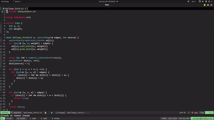Collapse the inner for fold at line 21

pos(1,72)
